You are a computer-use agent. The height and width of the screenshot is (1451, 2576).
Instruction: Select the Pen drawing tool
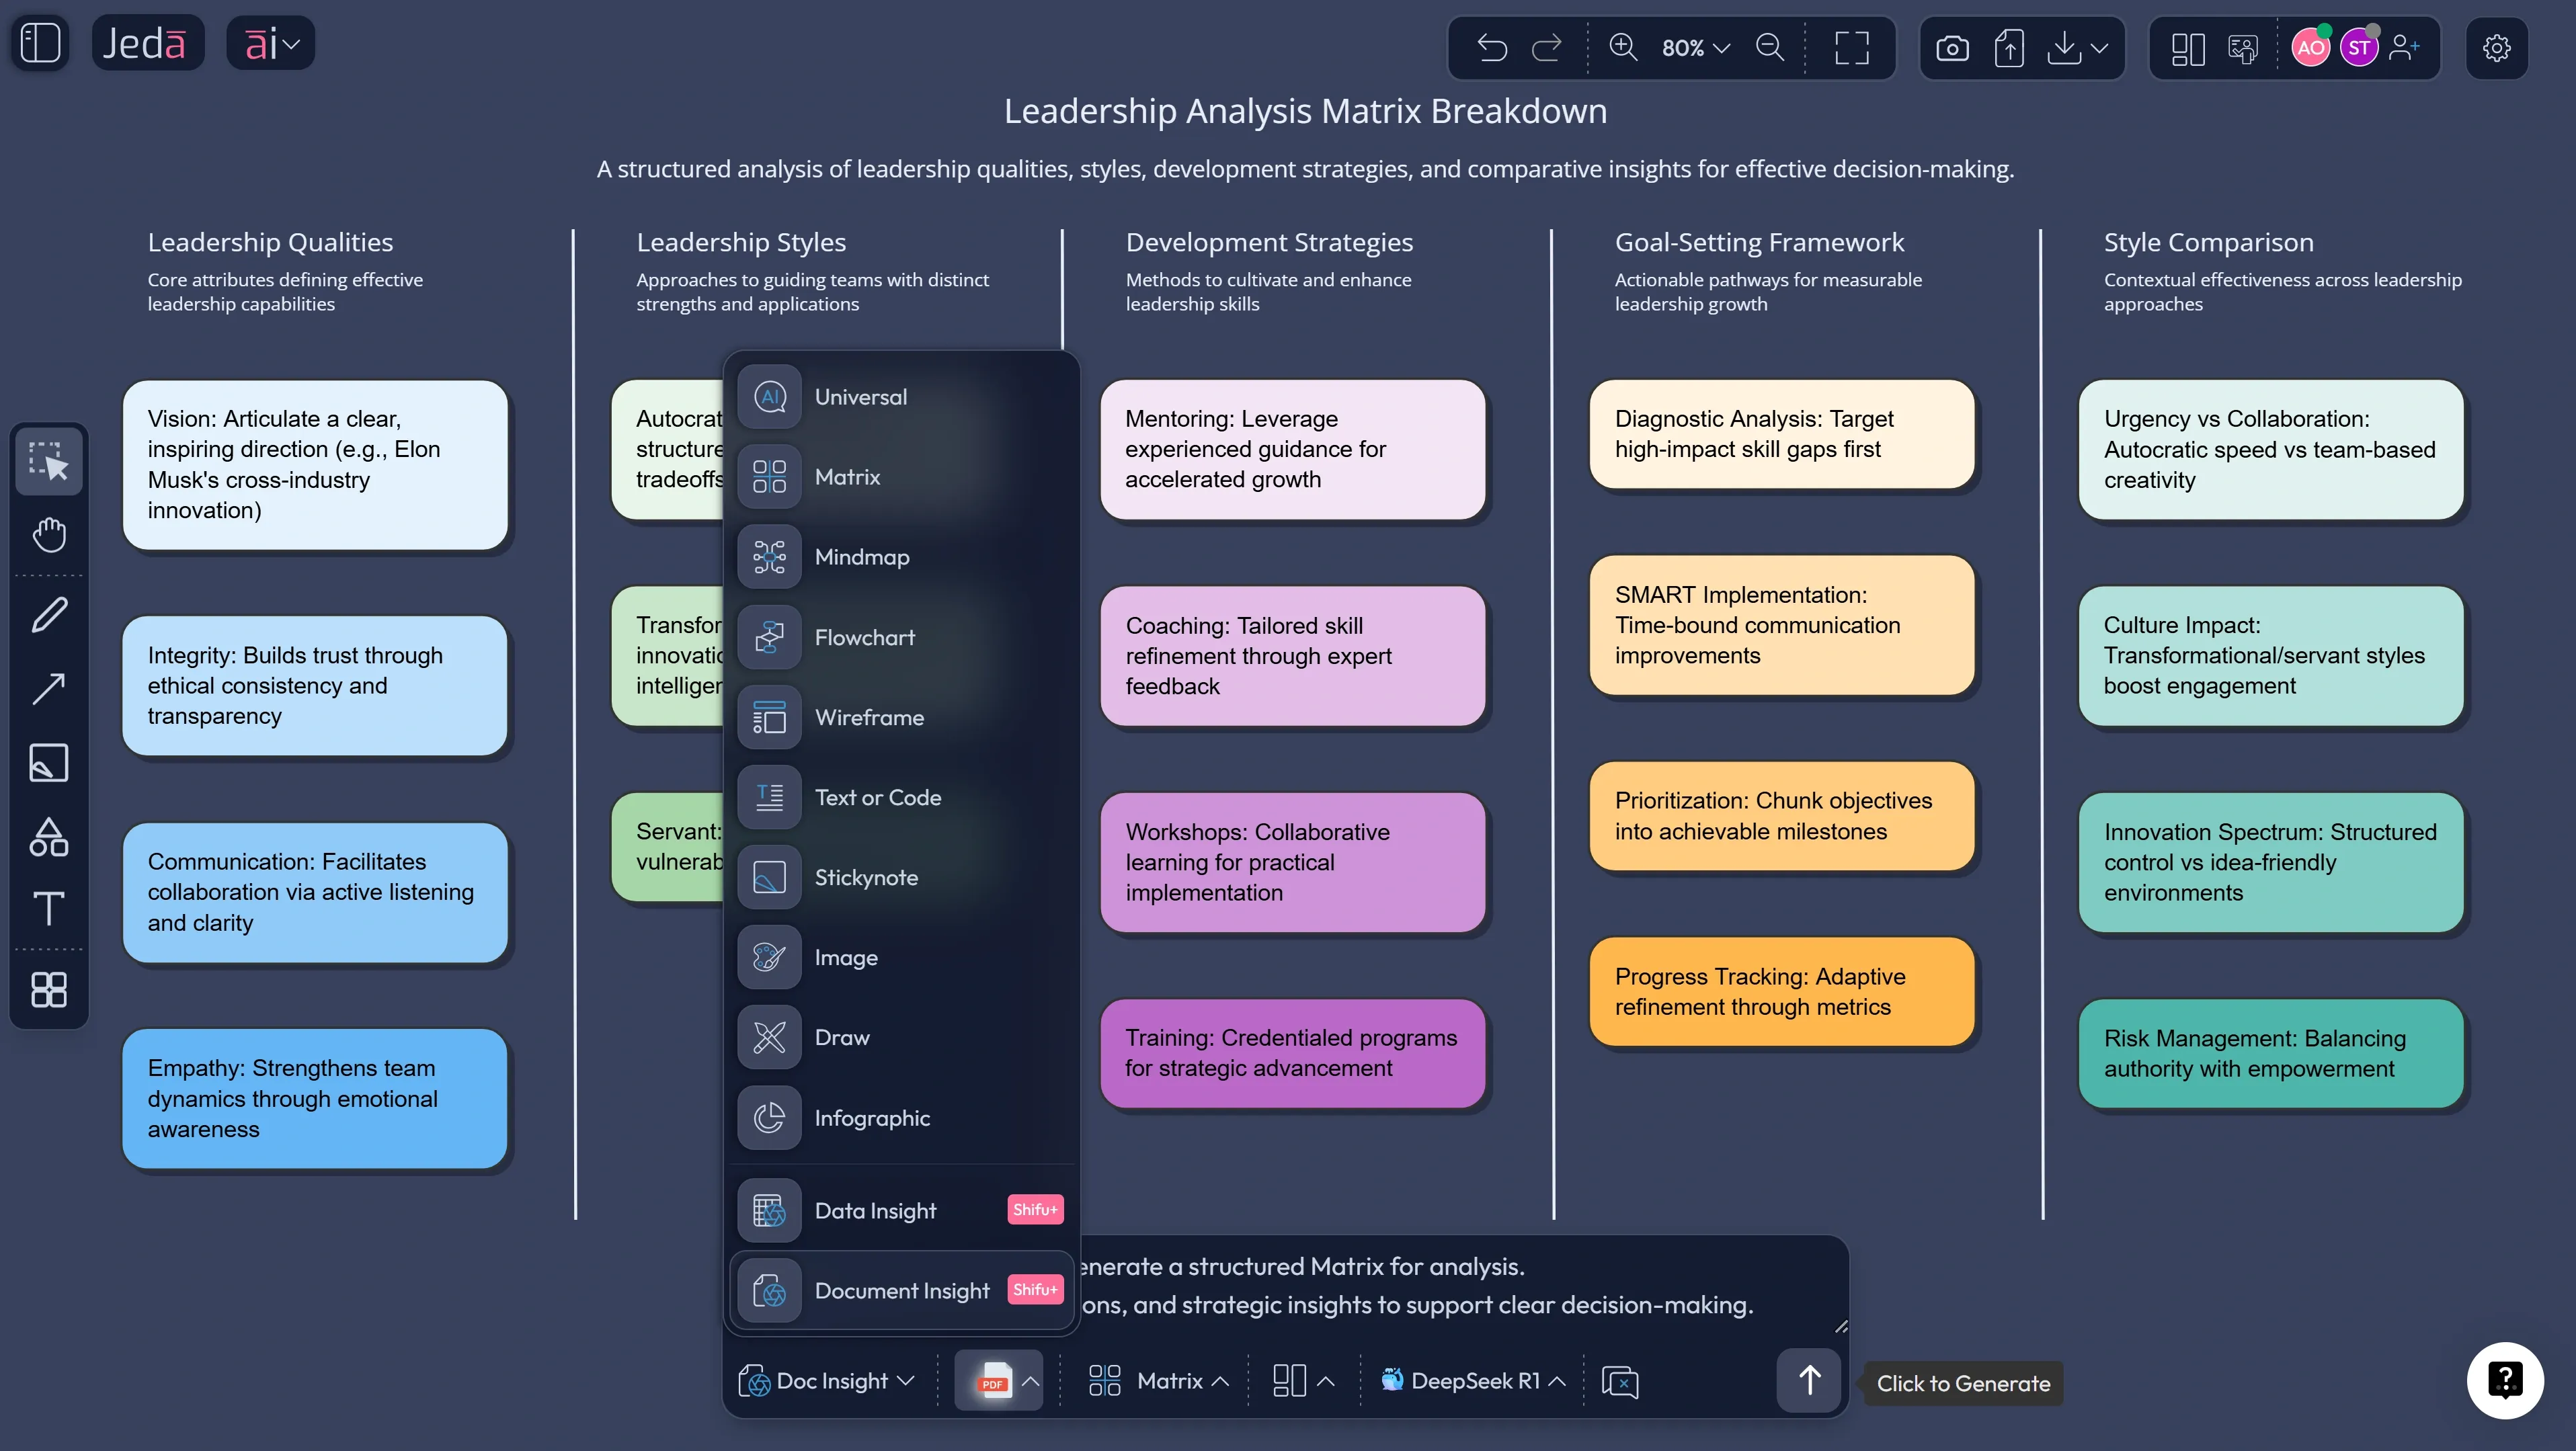coord(48,614)
